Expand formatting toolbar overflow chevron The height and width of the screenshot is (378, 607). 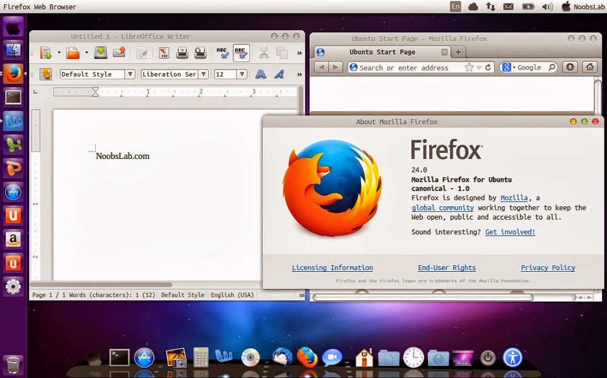pos(299,74)
